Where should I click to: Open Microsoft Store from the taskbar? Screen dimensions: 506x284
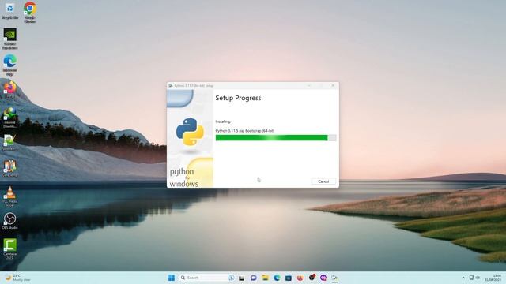point(289,278)
